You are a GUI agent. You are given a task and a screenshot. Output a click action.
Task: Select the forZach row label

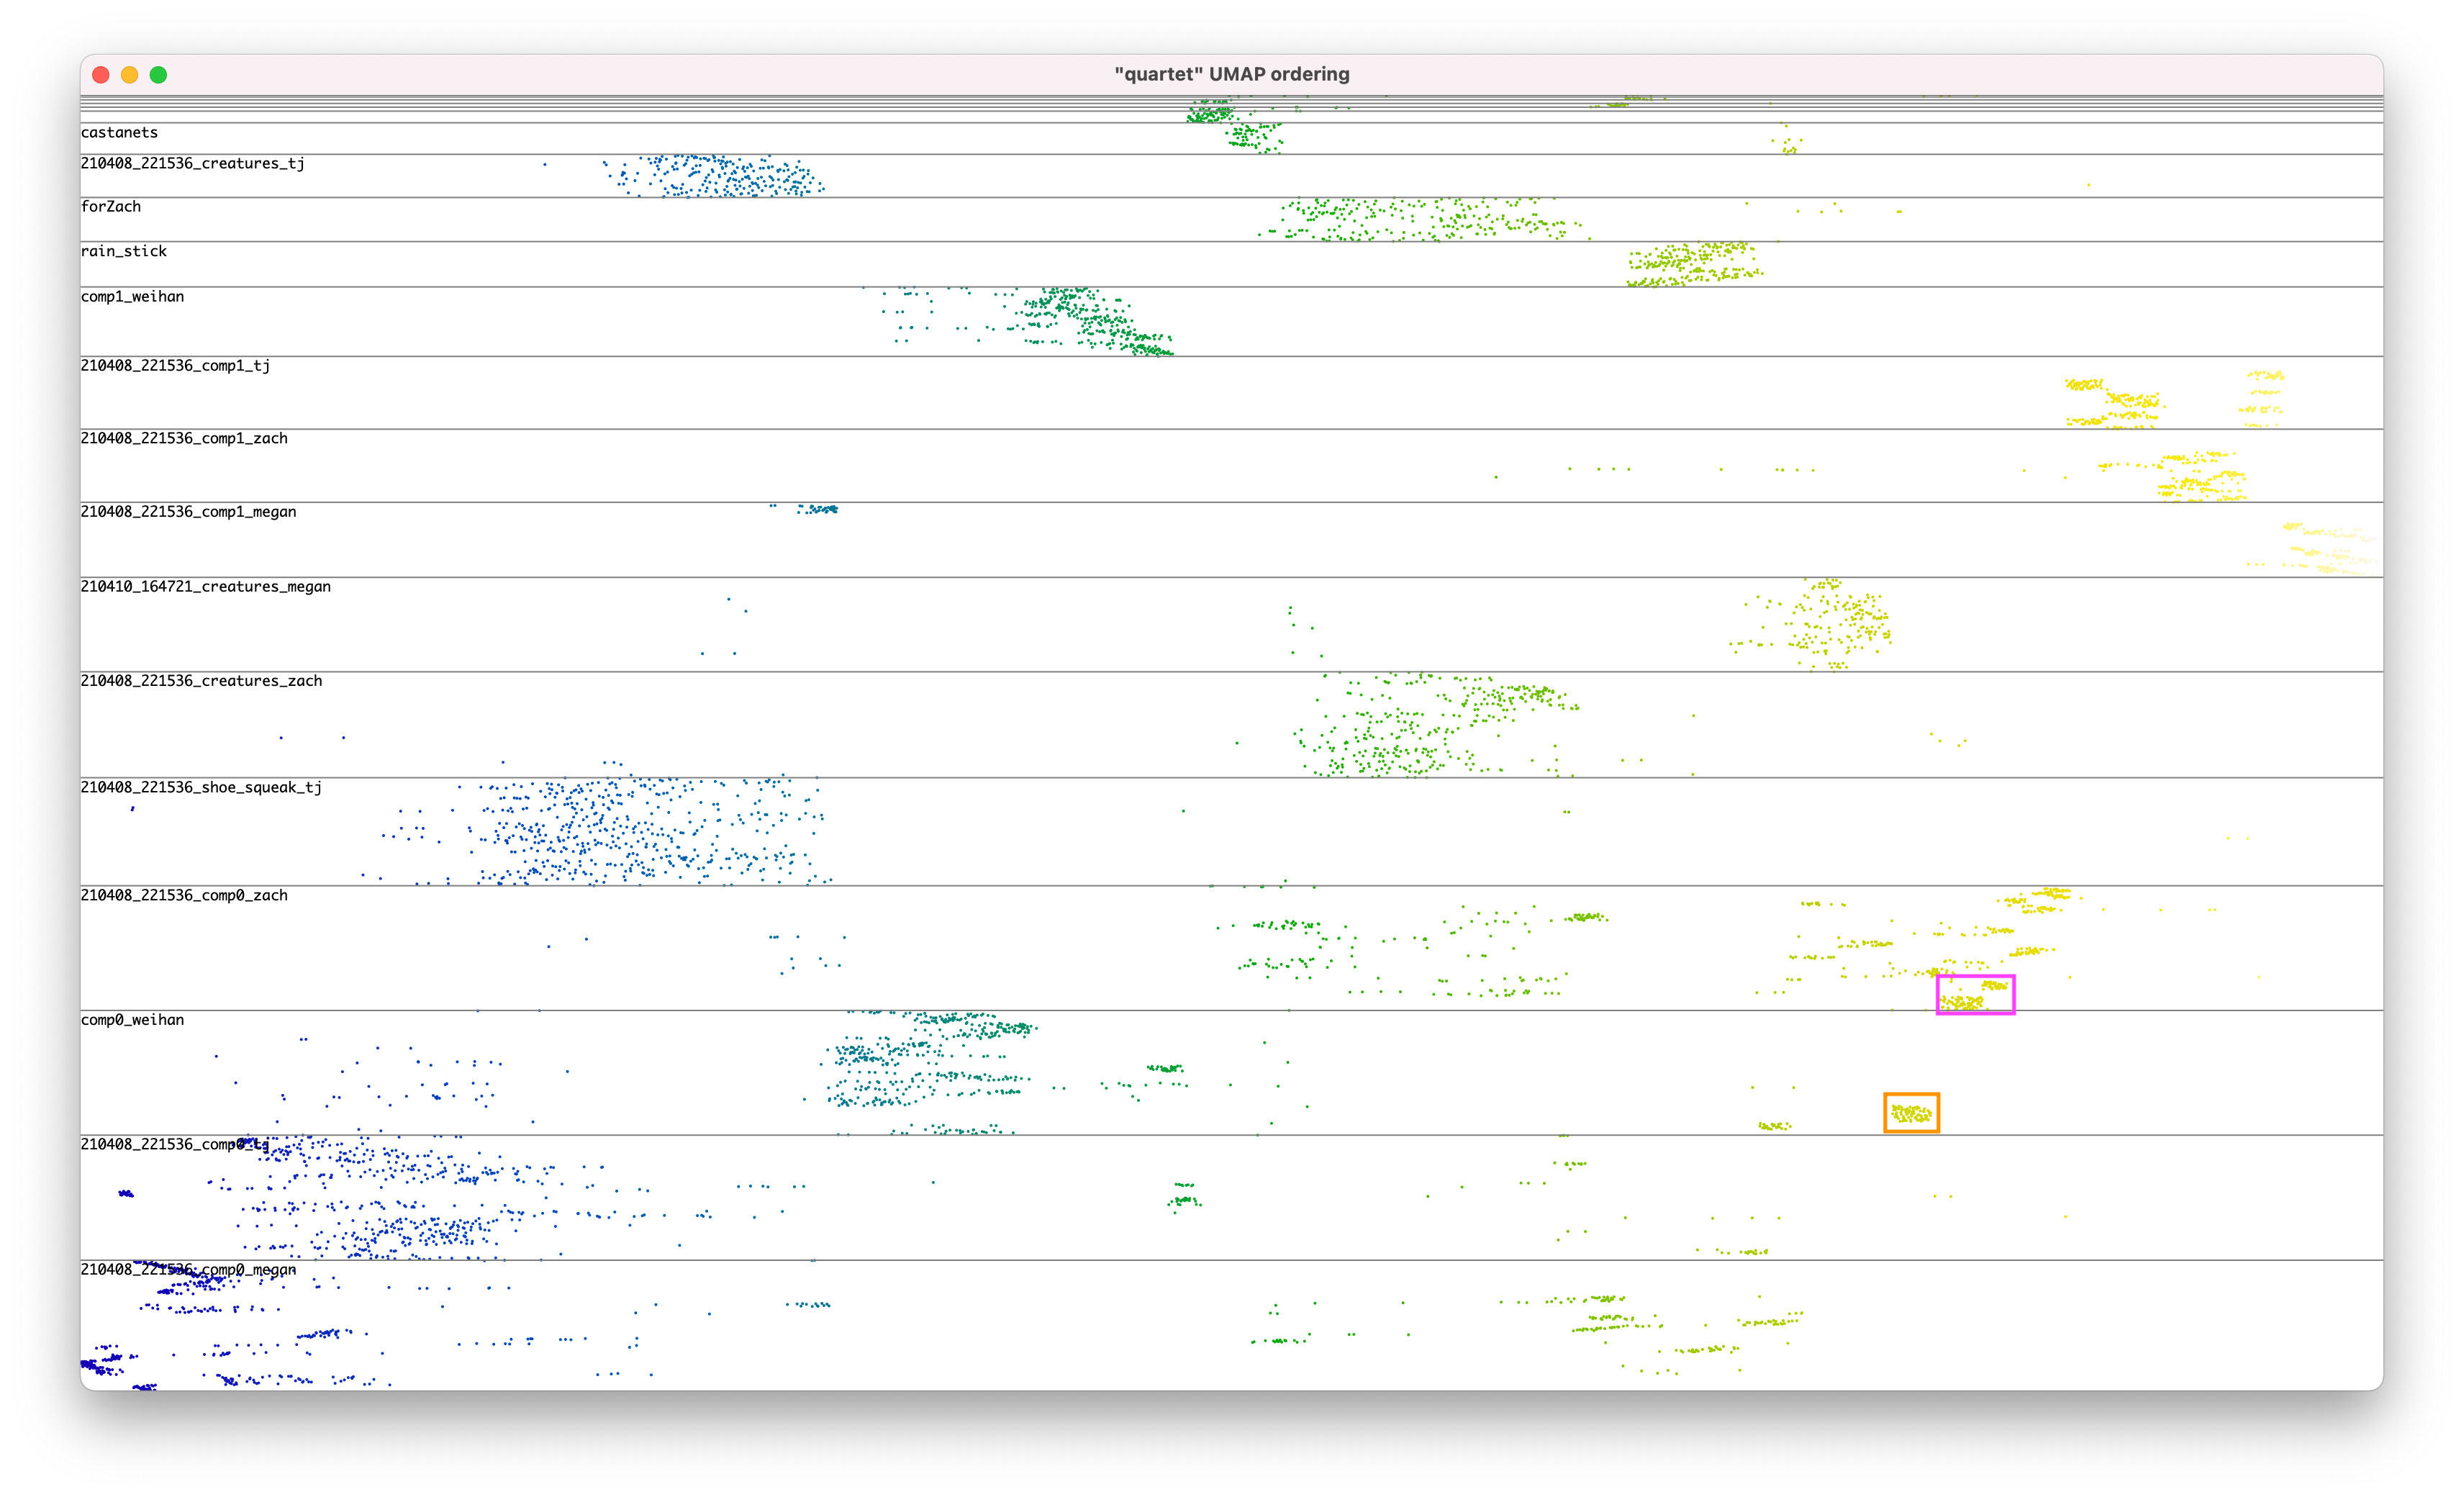click(111, 207)
